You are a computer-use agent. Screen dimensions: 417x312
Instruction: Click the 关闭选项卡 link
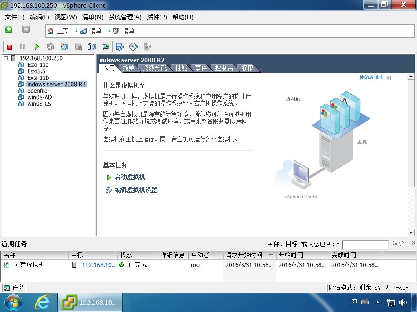371,77
